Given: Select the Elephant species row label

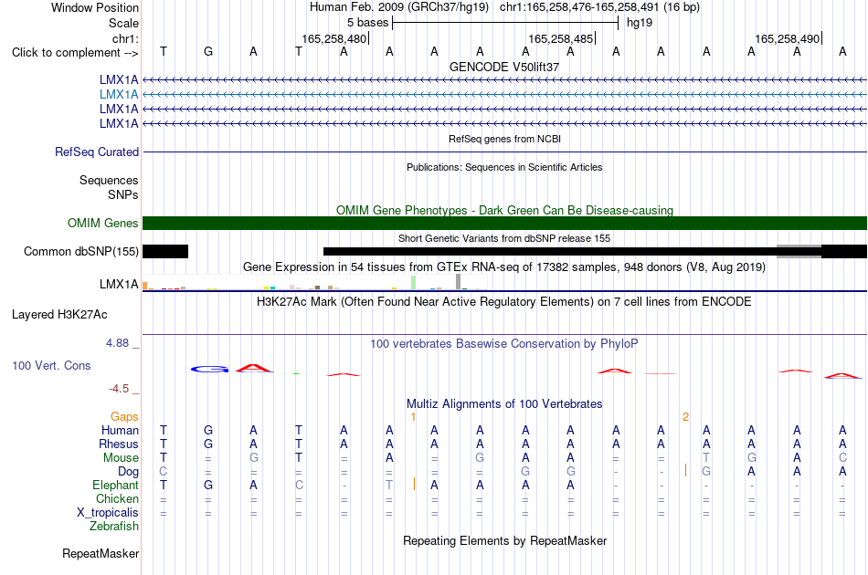Looking at the screenshot, I should coord(116,485).
